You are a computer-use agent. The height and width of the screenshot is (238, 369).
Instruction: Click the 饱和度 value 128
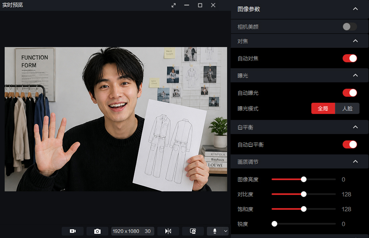[346, 209]
